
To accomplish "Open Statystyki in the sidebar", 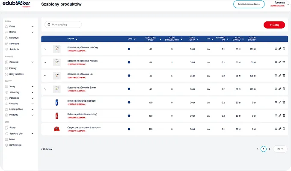I will coord(15,38).
